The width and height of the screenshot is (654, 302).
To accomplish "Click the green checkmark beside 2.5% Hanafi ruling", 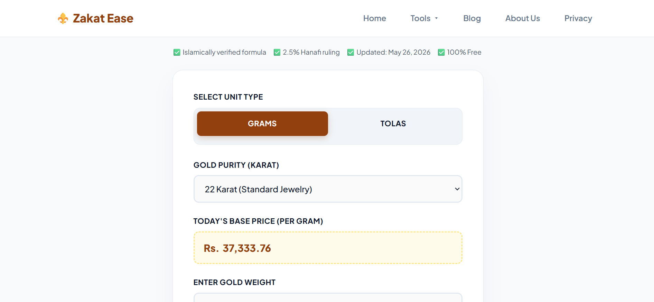I will point(277,52).
